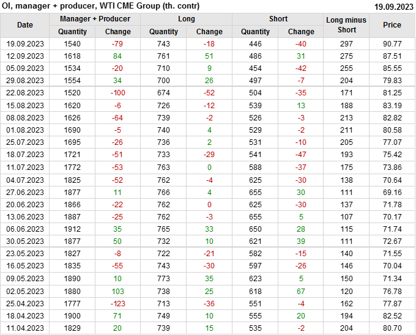
Task: Click the green 103 change value
Action: tap(118, 292)
